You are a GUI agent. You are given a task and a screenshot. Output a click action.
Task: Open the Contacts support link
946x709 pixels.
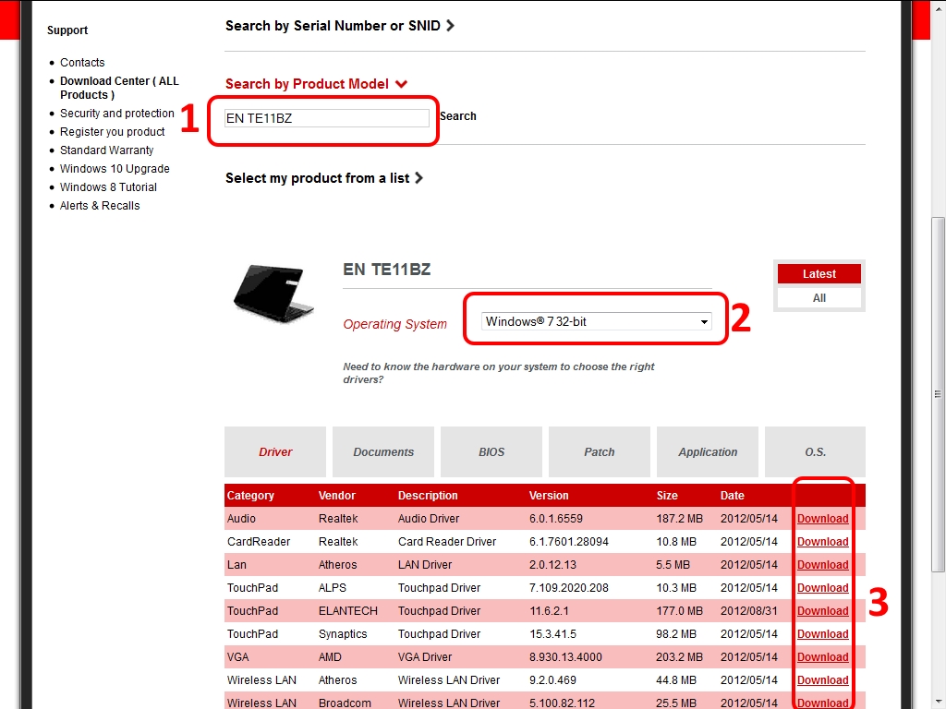(x=82, y=63)
